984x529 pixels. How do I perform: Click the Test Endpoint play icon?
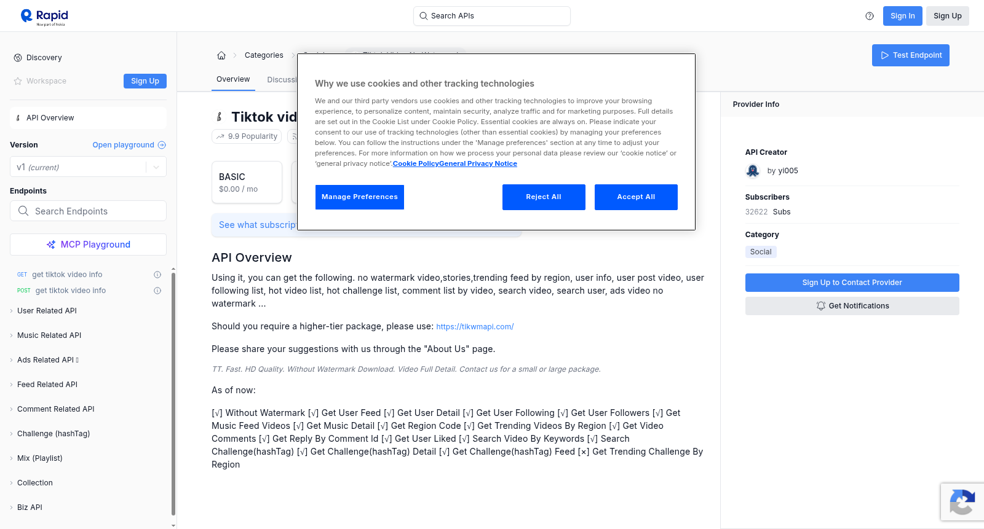click(885, 55)
